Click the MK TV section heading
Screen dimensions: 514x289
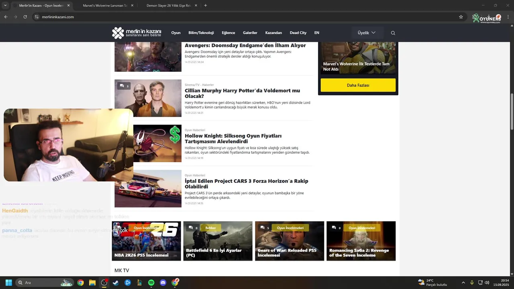pos(122,271)
